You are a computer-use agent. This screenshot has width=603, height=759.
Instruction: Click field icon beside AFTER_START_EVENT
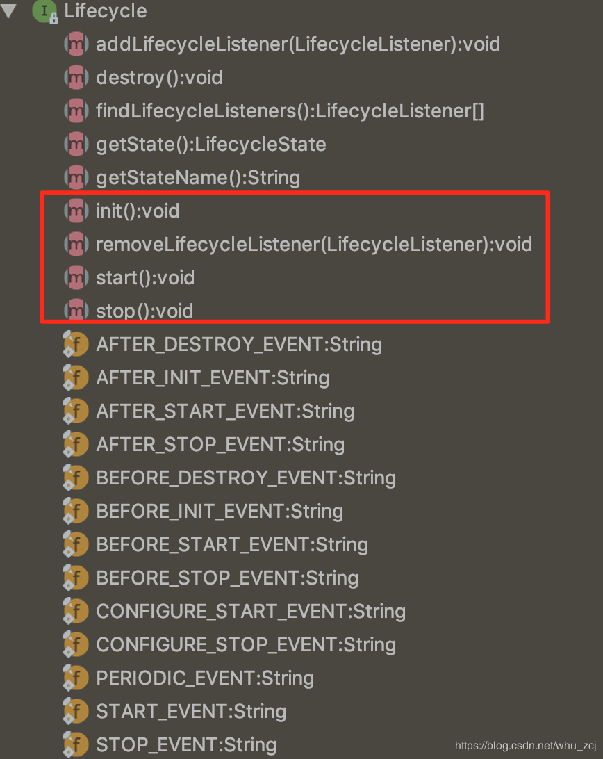click(76, 411)
